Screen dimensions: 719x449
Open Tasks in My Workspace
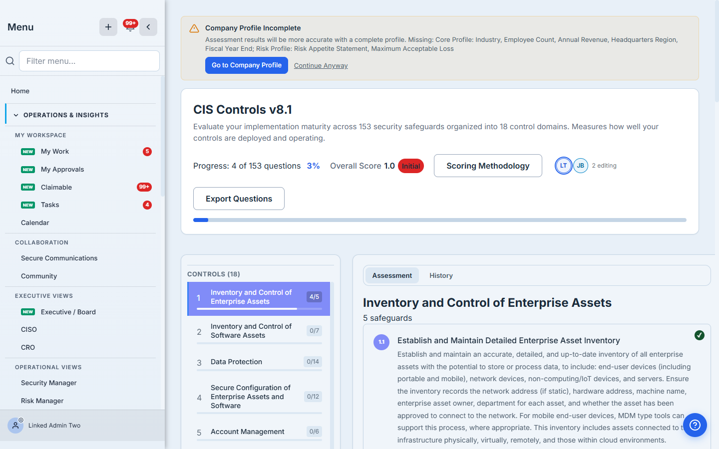tap(50, 205)
